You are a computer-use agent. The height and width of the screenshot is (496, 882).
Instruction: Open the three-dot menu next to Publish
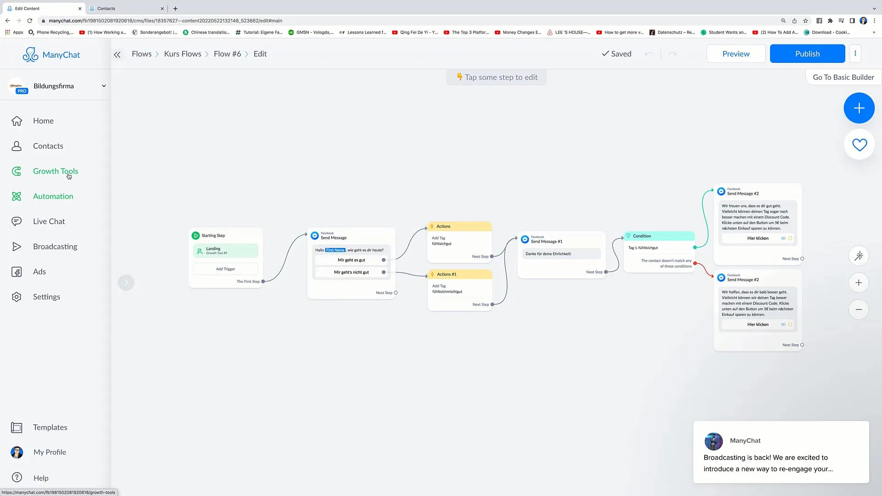tap(855, 54)
